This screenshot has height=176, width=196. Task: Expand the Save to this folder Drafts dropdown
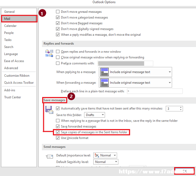click(x=95, y=115)
